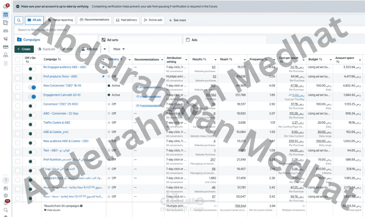Open Reach column dropdown arrow
The height and width of the screenshot is (217, 365).
click(245, 60)
